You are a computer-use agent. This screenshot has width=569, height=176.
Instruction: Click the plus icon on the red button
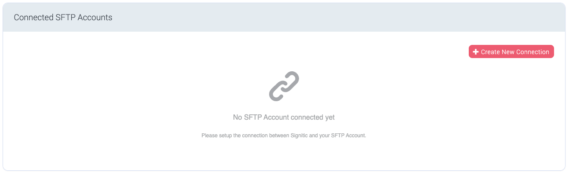coord(475,52)
